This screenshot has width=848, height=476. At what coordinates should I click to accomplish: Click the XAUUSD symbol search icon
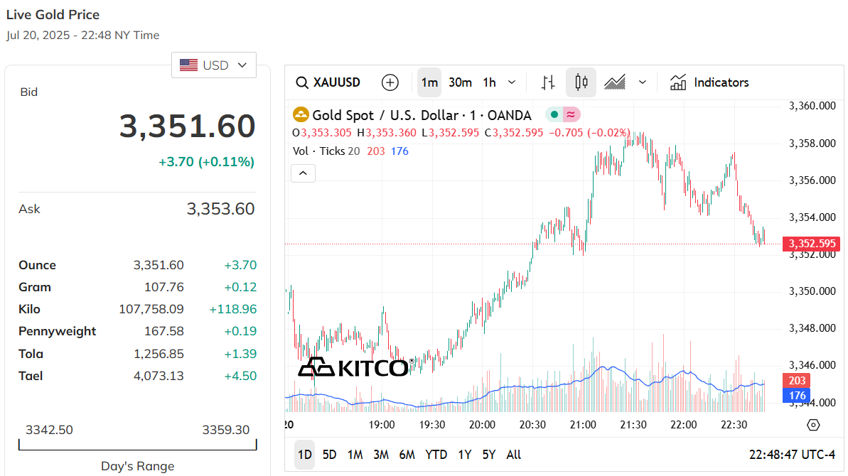(x=302, y=82)
